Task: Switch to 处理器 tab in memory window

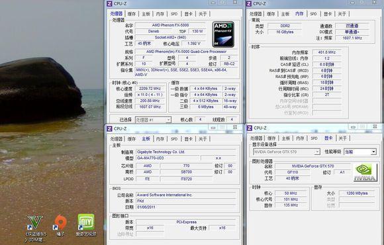Action: click(256, 14)
